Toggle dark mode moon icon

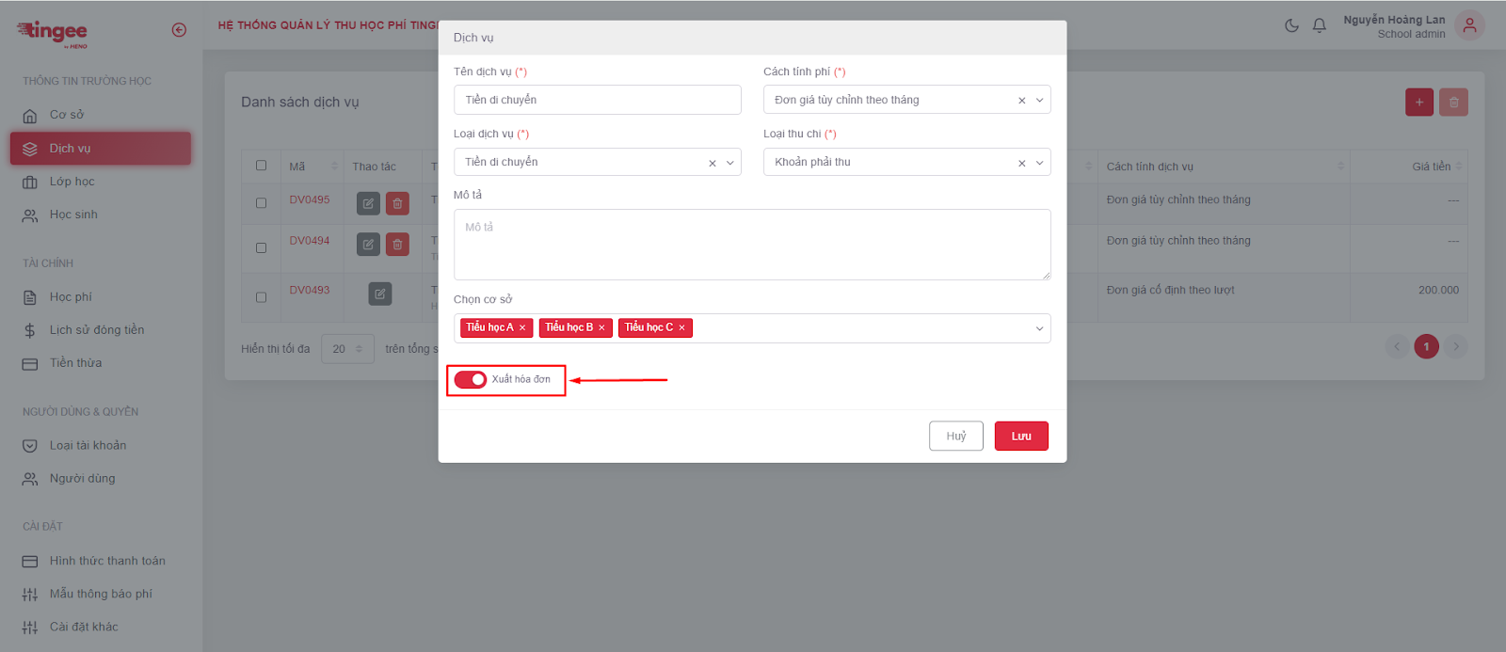click(1291, 25)
